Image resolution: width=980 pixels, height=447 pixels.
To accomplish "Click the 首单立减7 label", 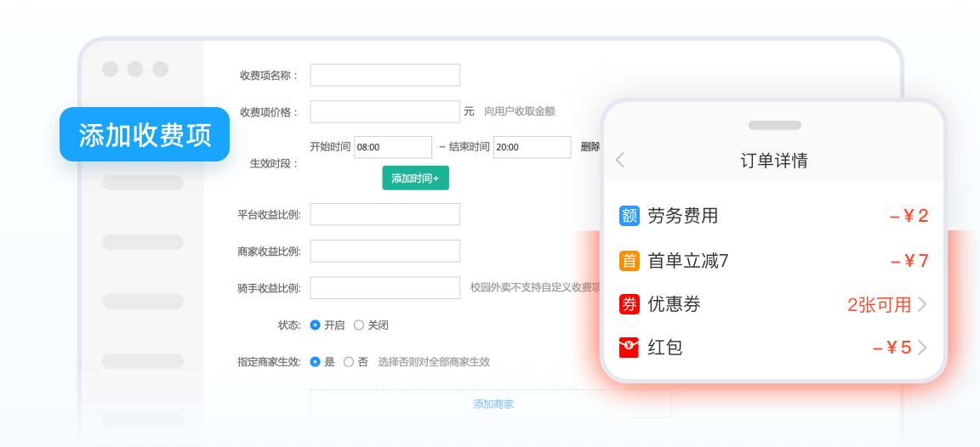I will point(688,260).
